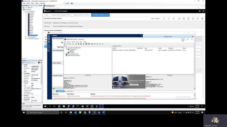
Task: Open Excel on host taskbar
Action: [x=80, y=113]
